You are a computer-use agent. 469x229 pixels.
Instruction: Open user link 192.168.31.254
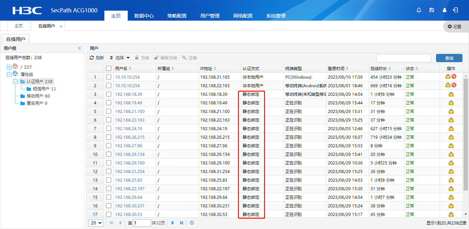pos(130,171)
